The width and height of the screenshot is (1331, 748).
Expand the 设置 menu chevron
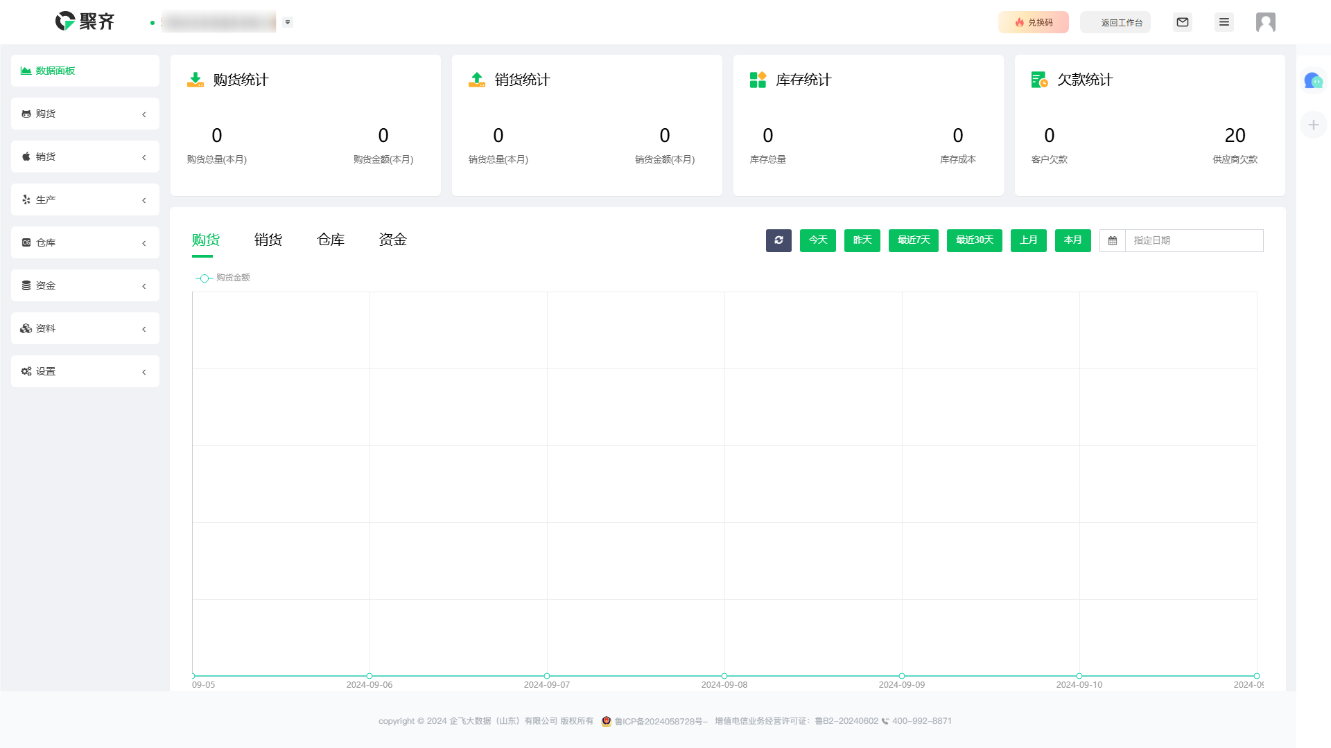(144, 372)
